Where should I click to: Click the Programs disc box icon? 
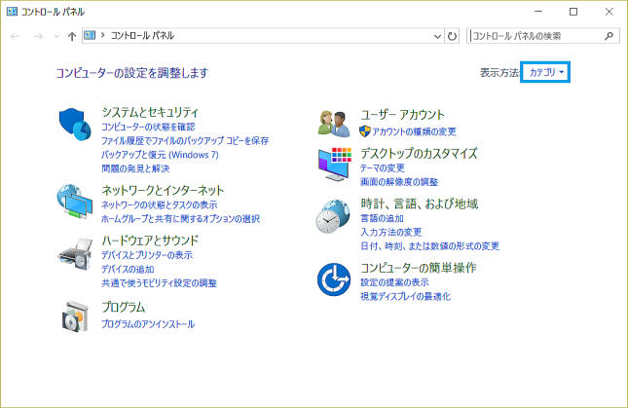click(x=75, y=316)
